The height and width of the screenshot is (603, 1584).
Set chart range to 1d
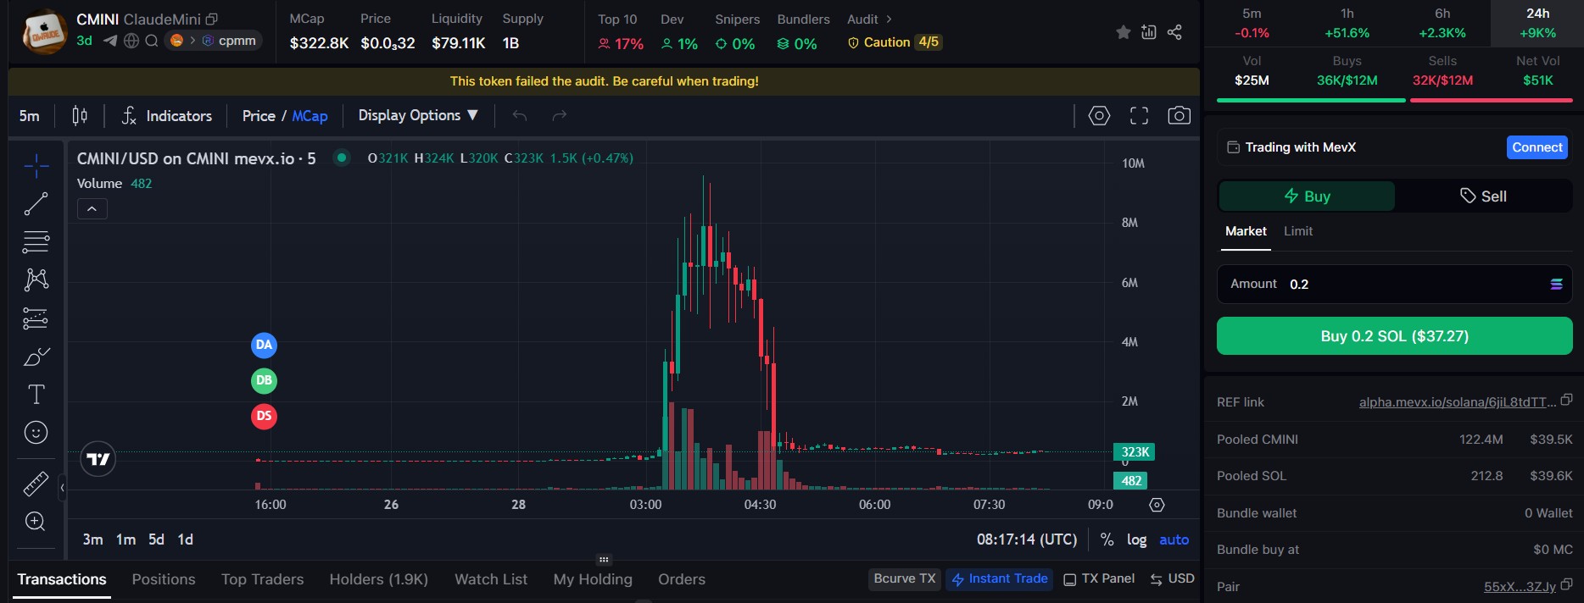[x=185, y=539]
